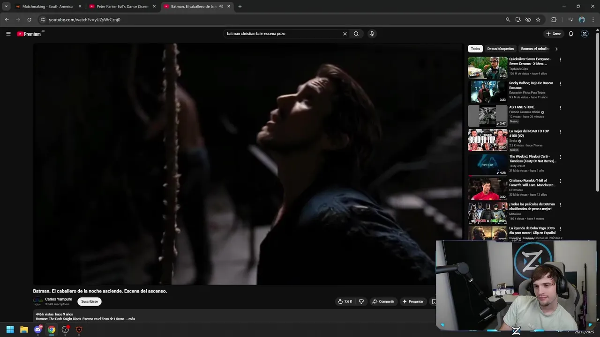Dislike the video with thumbs-down button
The image size is (600, 337).
click(x=361, y=301)
